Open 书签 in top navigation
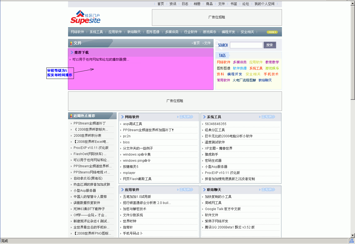The image size is (355, 244). pos(234,4)
